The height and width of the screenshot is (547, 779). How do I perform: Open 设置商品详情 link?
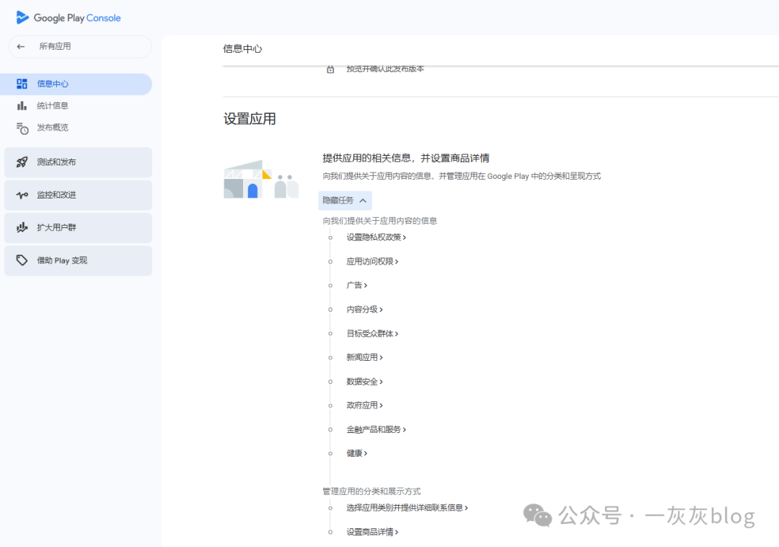[x=370, y=532]
